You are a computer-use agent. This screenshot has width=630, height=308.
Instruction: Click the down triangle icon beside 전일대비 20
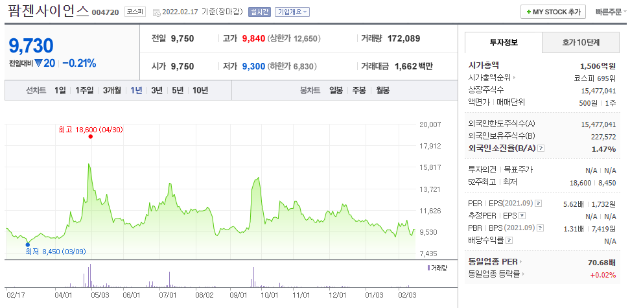[x=38, y=63]
